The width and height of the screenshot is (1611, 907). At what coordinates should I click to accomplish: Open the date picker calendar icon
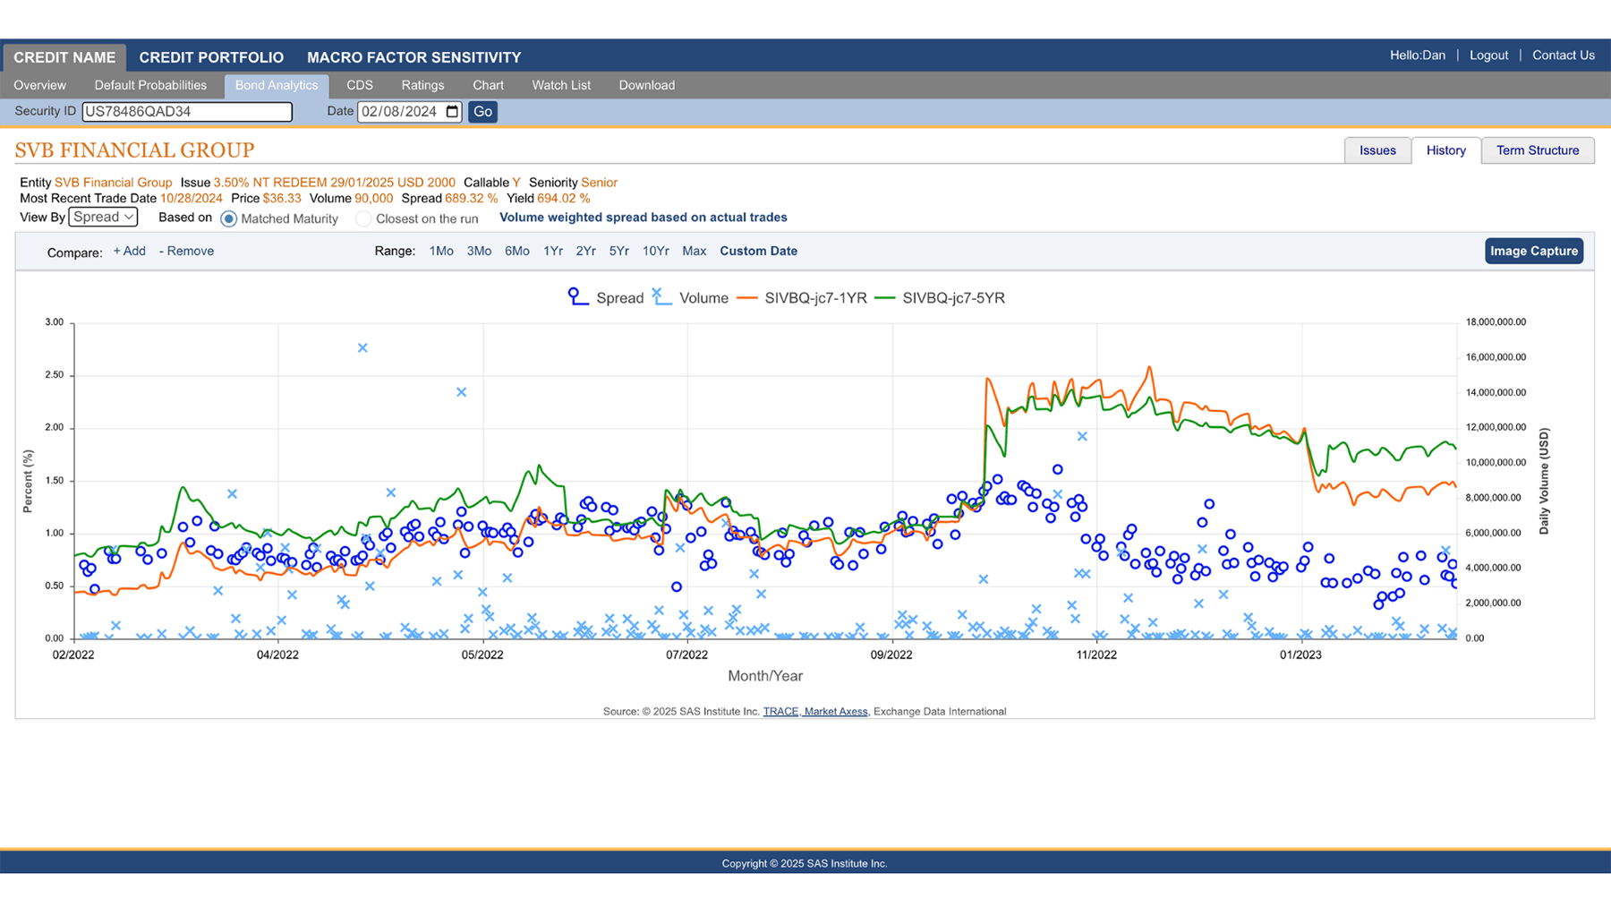(x=452, y=112)
